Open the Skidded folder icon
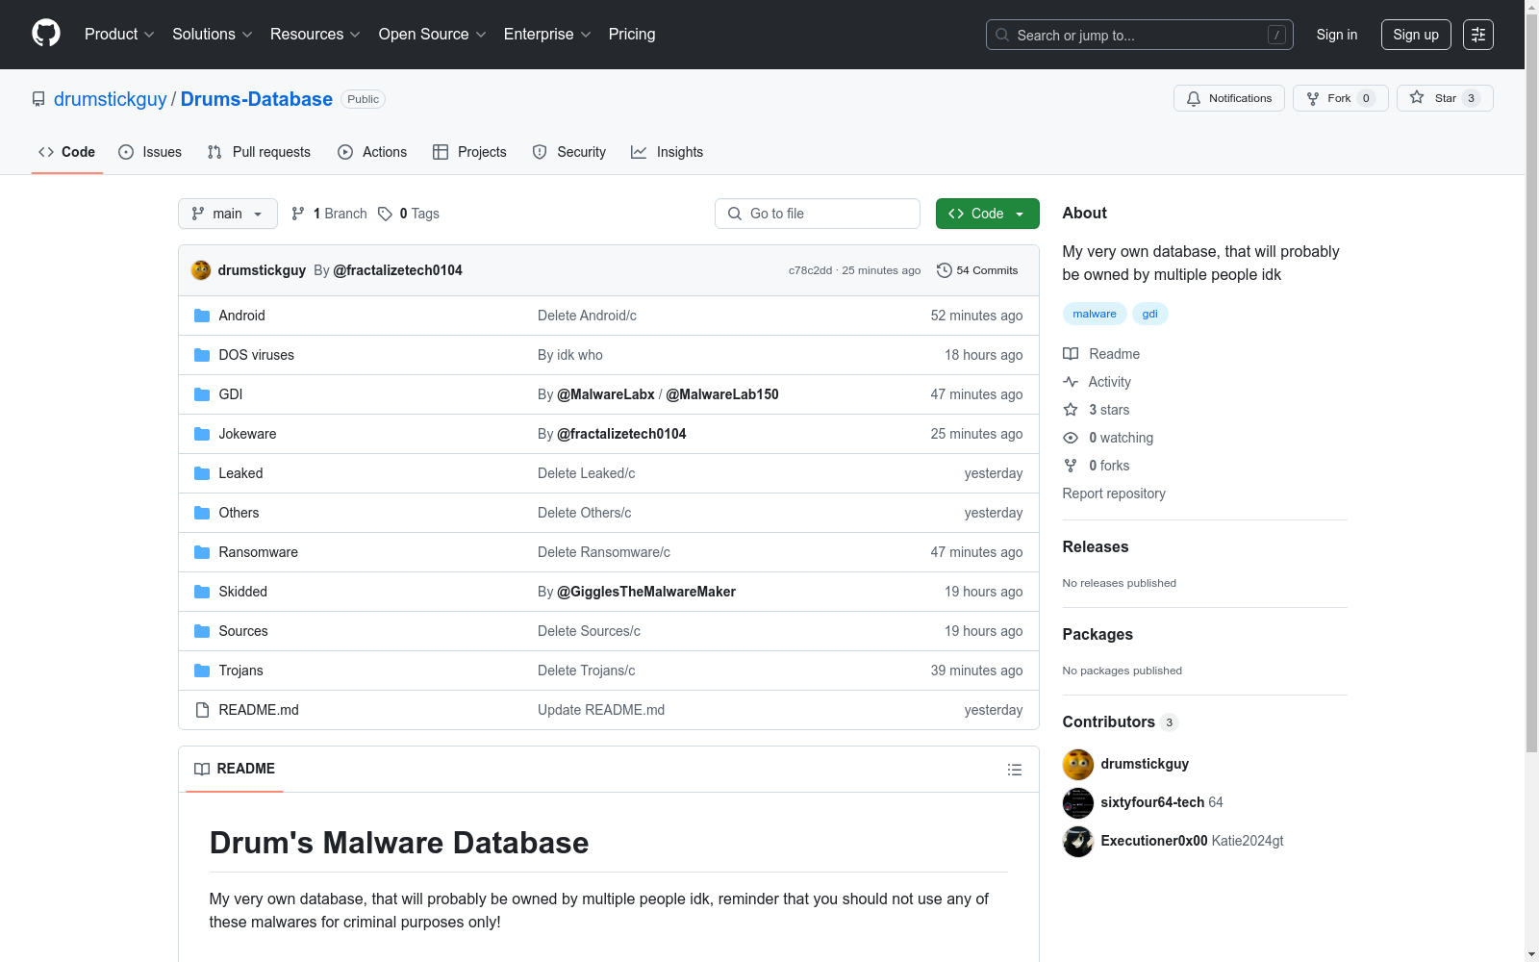The image size is (1539, 962). (x=202, y=592)
